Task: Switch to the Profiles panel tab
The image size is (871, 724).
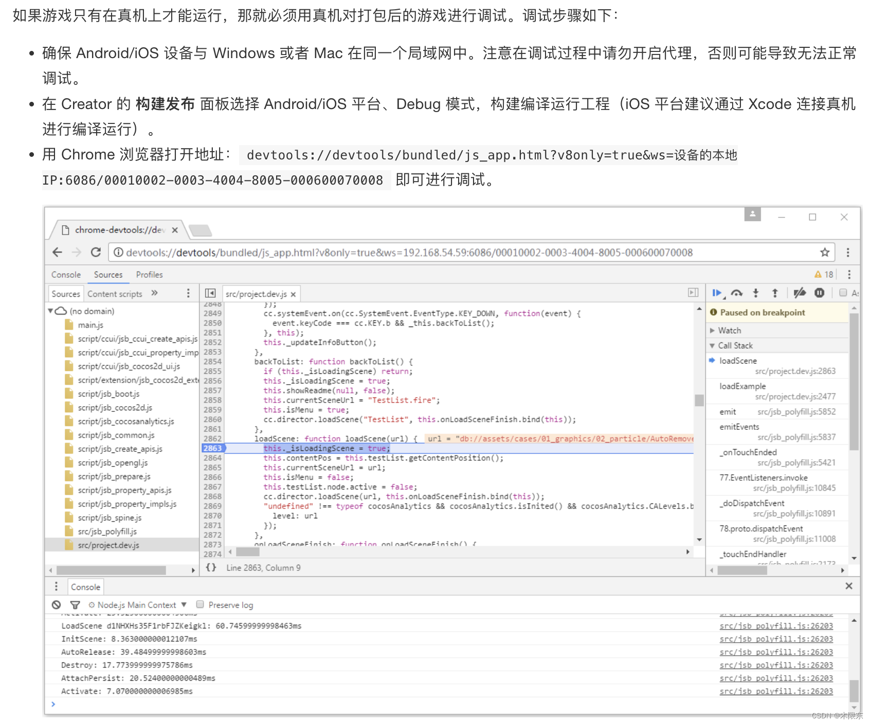Action: point(149,275)
